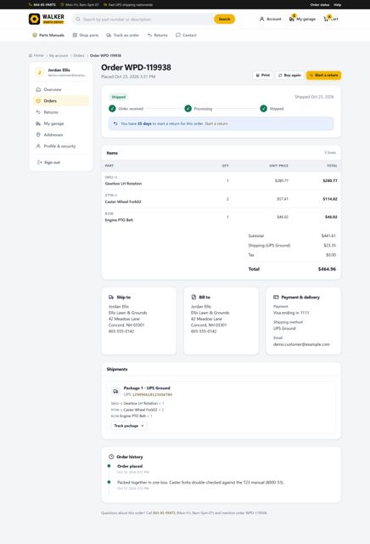Click the Shipped status badge

tap(119, 97)
